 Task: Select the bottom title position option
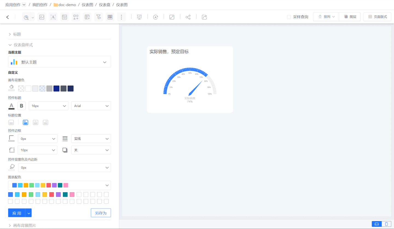pyautogui.click(x=11, y=122)
